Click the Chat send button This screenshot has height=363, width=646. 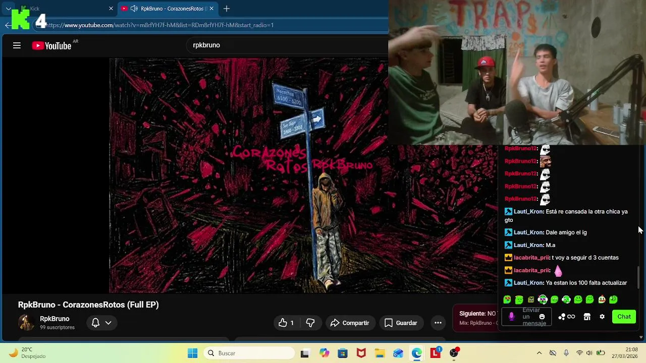[x=624, y=317]
